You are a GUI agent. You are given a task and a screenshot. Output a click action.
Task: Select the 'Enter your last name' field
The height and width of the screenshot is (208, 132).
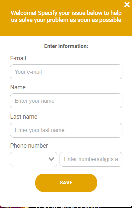click(66, 130)
